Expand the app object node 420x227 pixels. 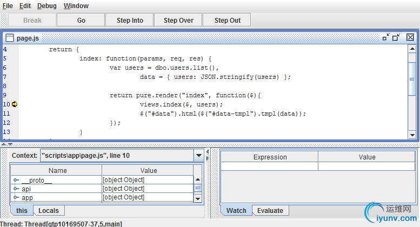click(x=16, y=197)
